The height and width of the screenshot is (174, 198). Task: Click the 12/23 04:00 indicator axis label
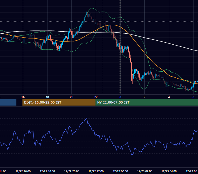(169, 171)
